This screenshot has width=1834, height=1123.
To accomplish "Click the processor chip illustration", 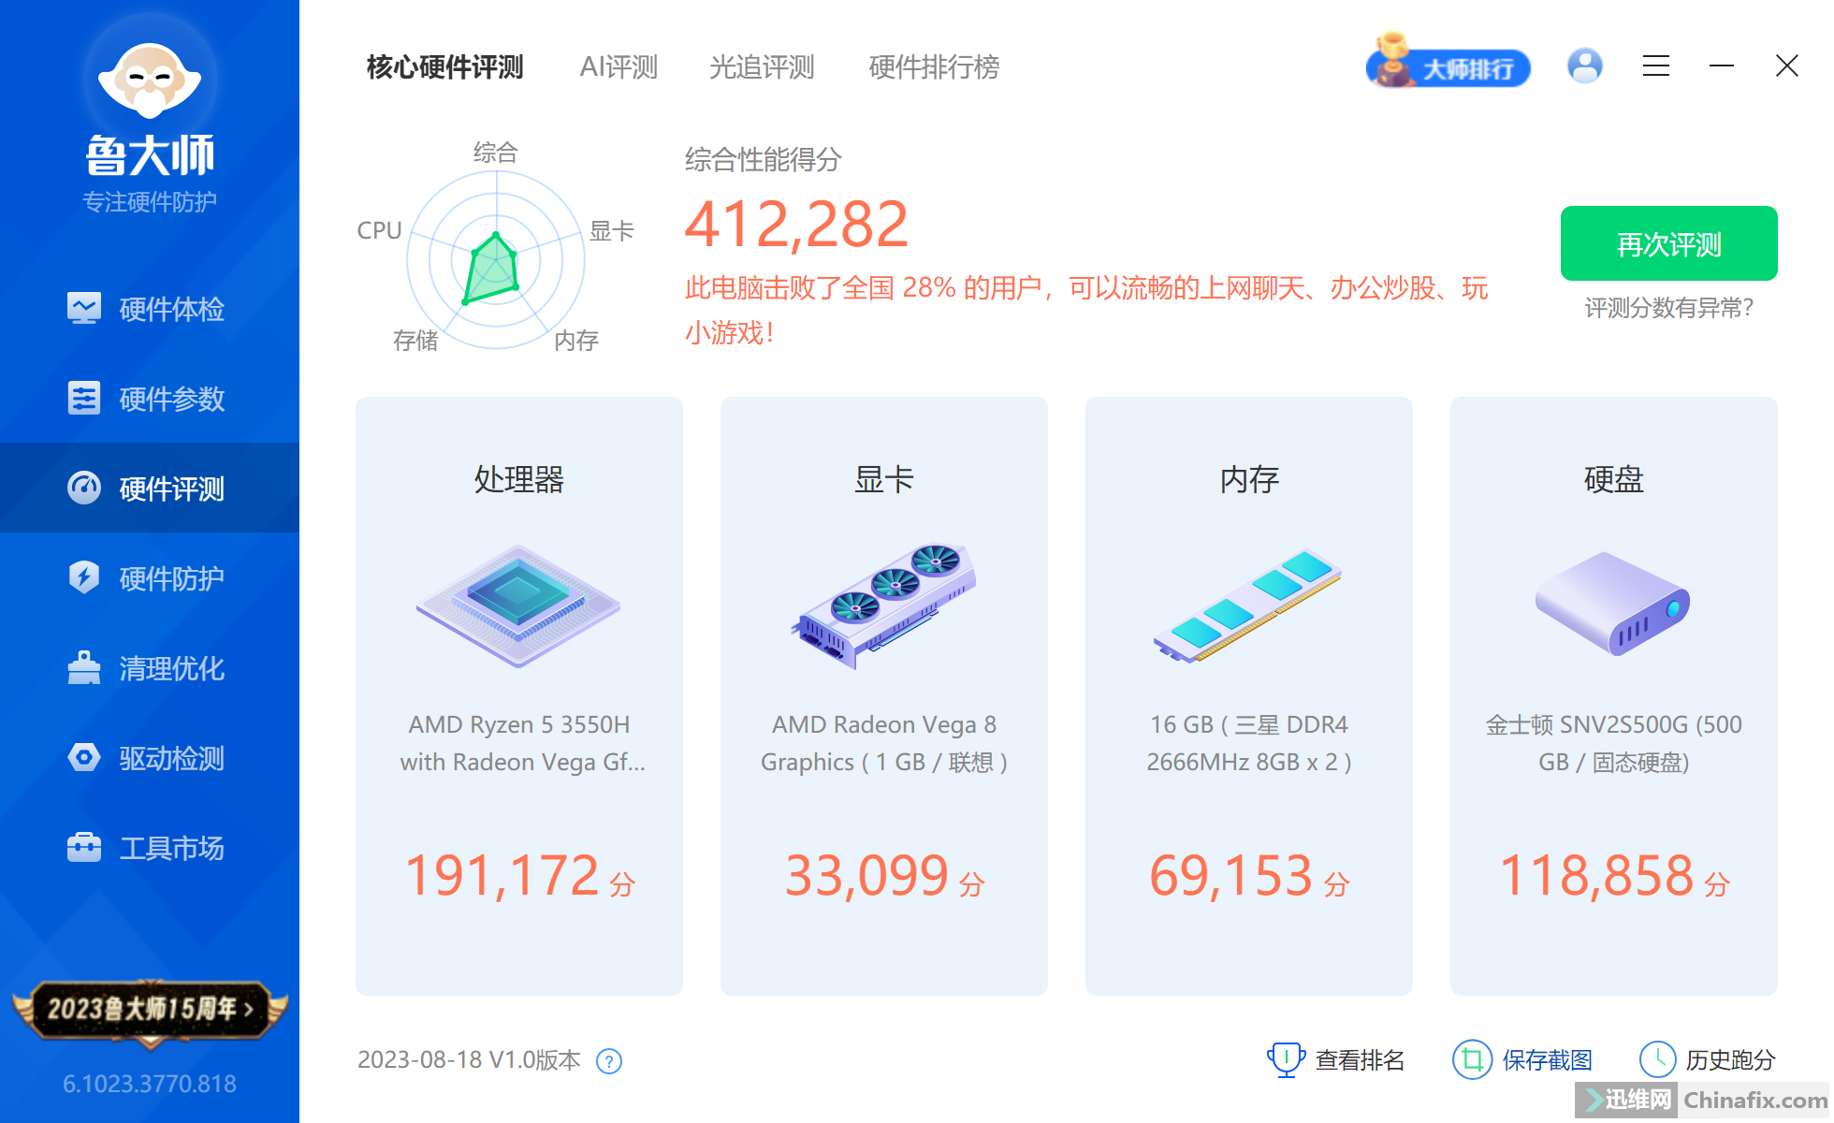I will [x=518, y=606].
